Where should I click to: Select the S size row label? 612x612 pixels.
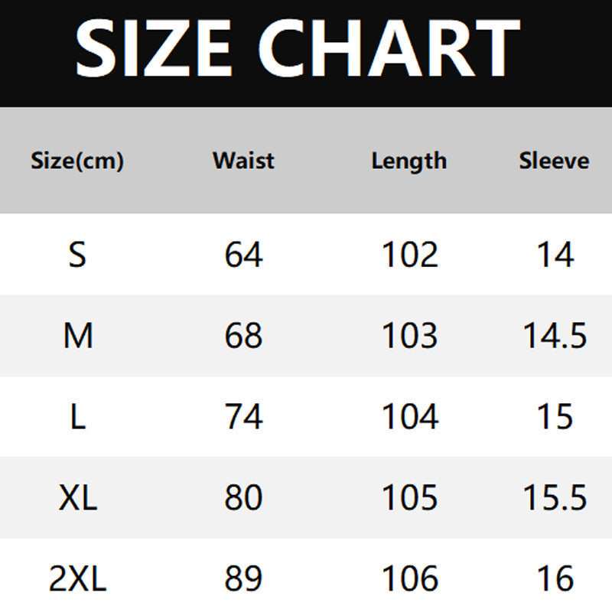pos(77,255)
